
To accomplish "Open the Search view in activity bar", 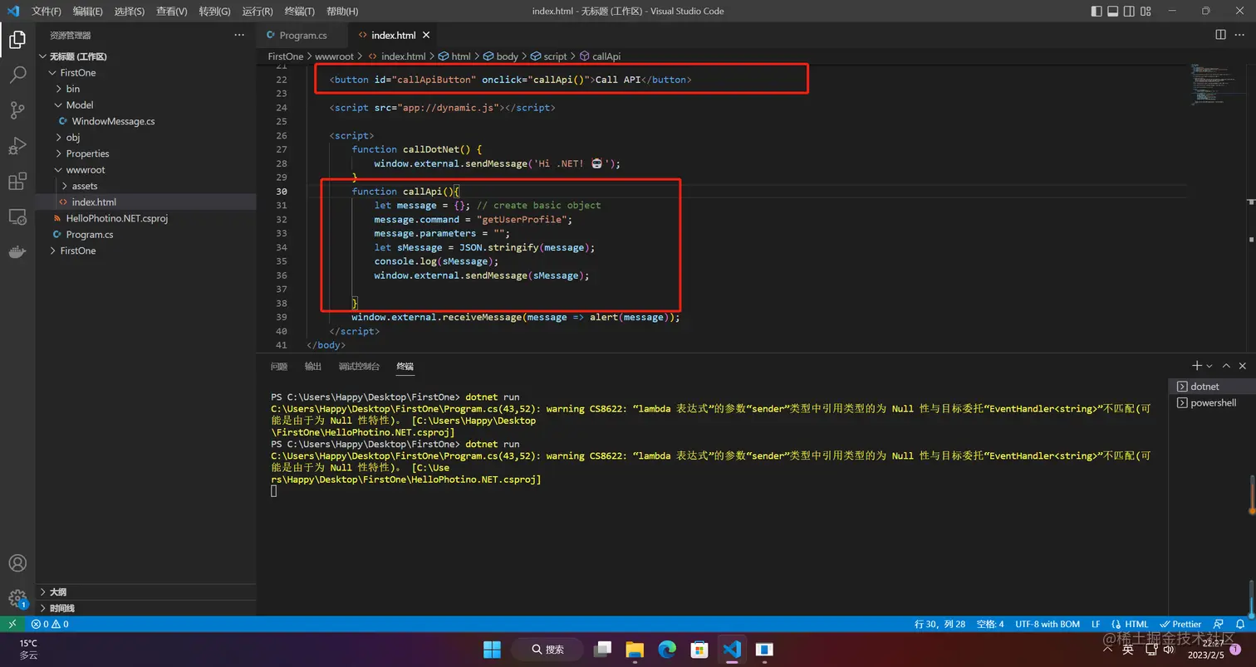I will click(x=17, y=75).
